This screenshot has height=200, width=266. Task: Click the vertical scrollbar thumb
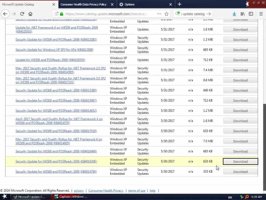point(264,147)
